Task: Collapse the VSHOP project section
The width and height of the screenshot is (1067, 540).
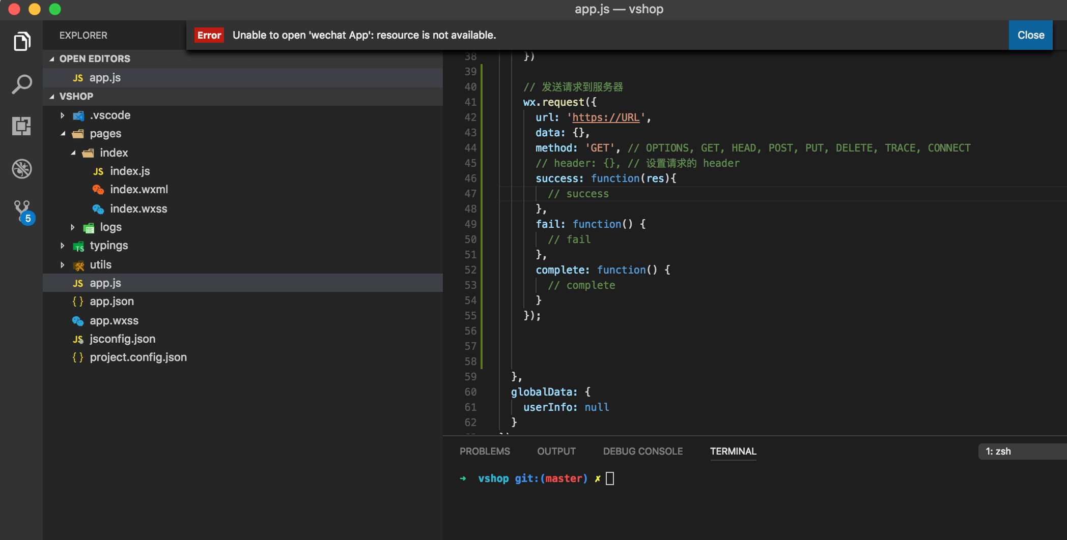Action: 52,97
